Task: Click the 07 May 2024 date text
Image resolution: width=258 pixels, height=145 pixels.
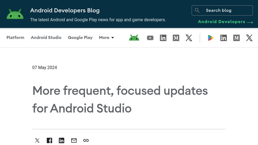Action: [45, 68]
